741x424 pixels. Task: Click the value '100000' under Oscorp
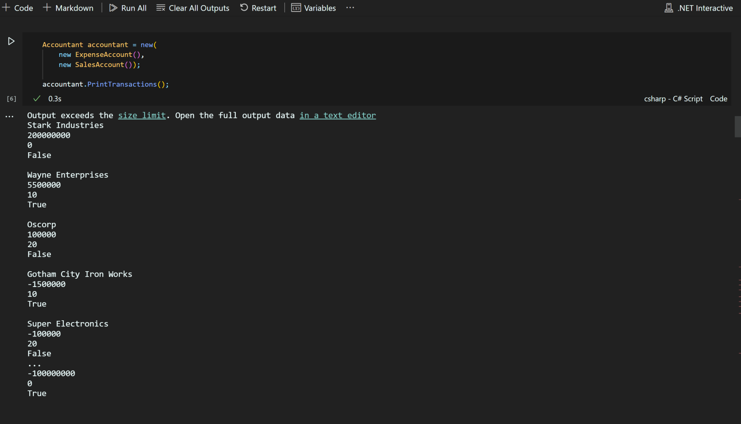click(42, 235)
